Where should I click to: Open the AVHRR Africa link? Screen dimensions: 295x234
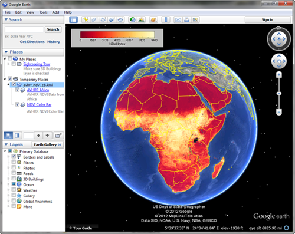[38, 90]
